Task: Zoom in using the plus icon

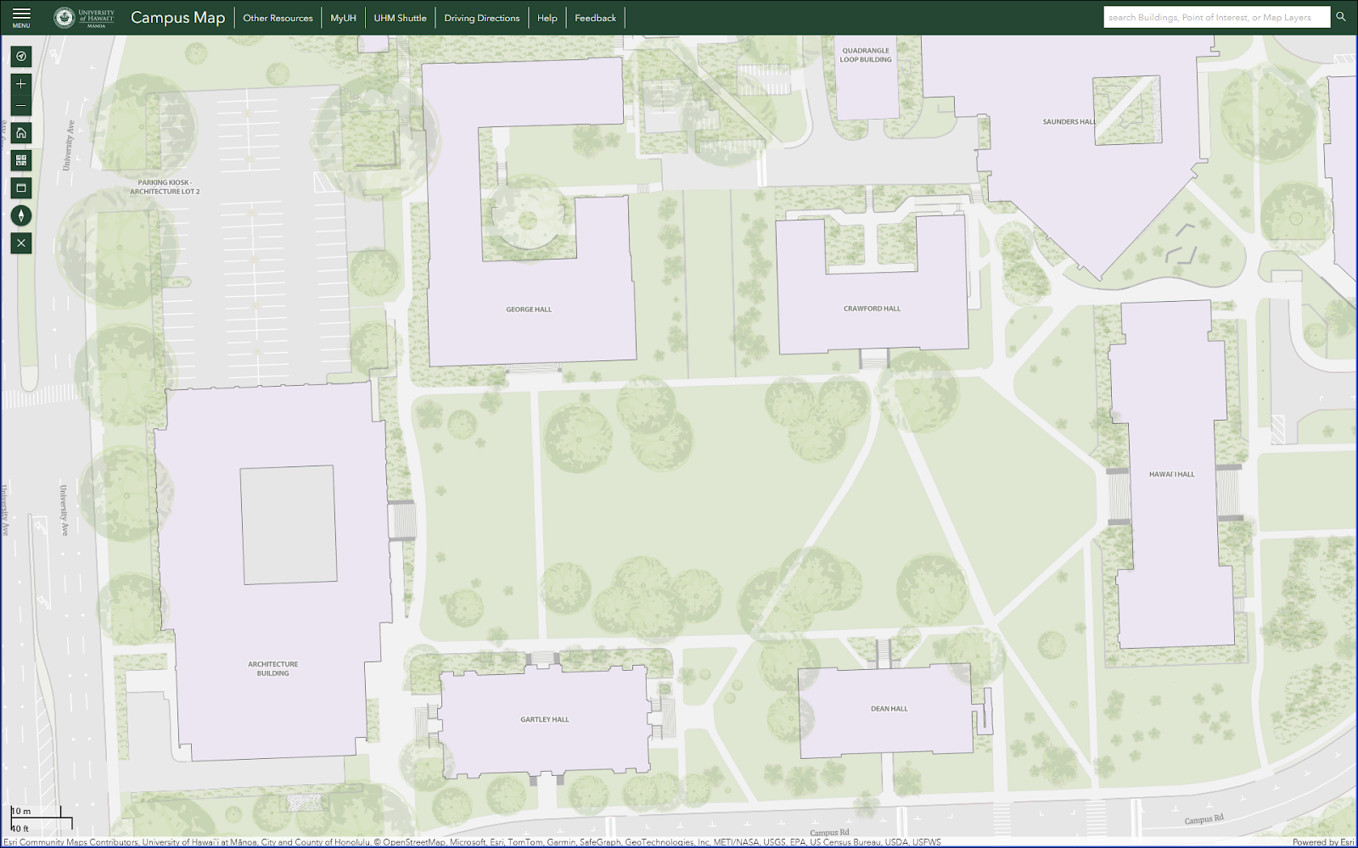Action: (20, 84)
